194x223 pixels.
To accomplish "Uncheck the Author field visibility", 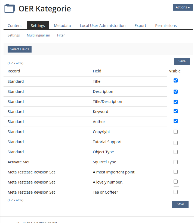I will click(176, 121).
